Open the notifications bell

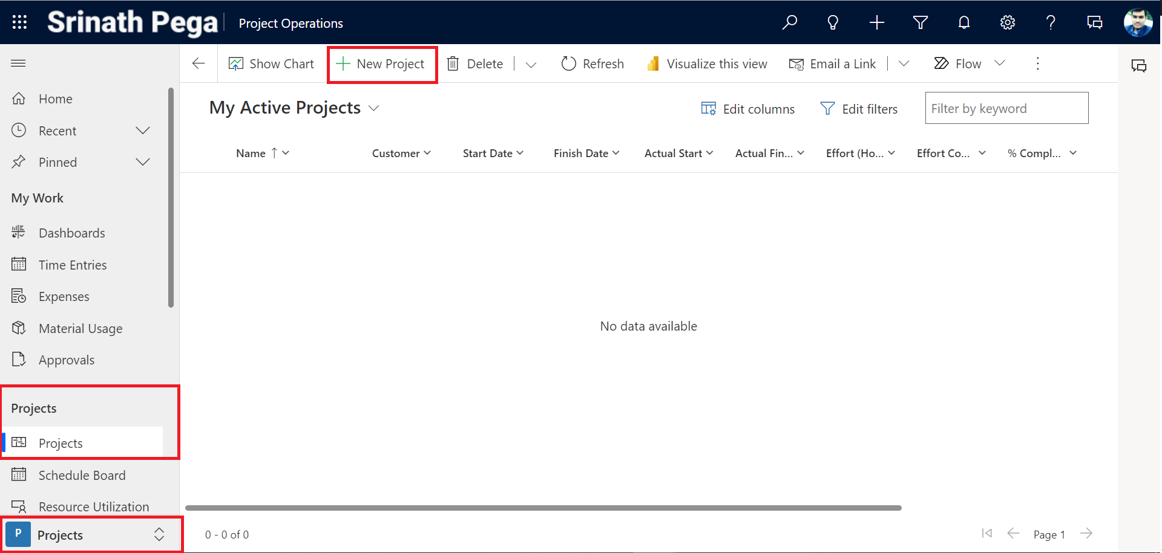click(963, 22)
